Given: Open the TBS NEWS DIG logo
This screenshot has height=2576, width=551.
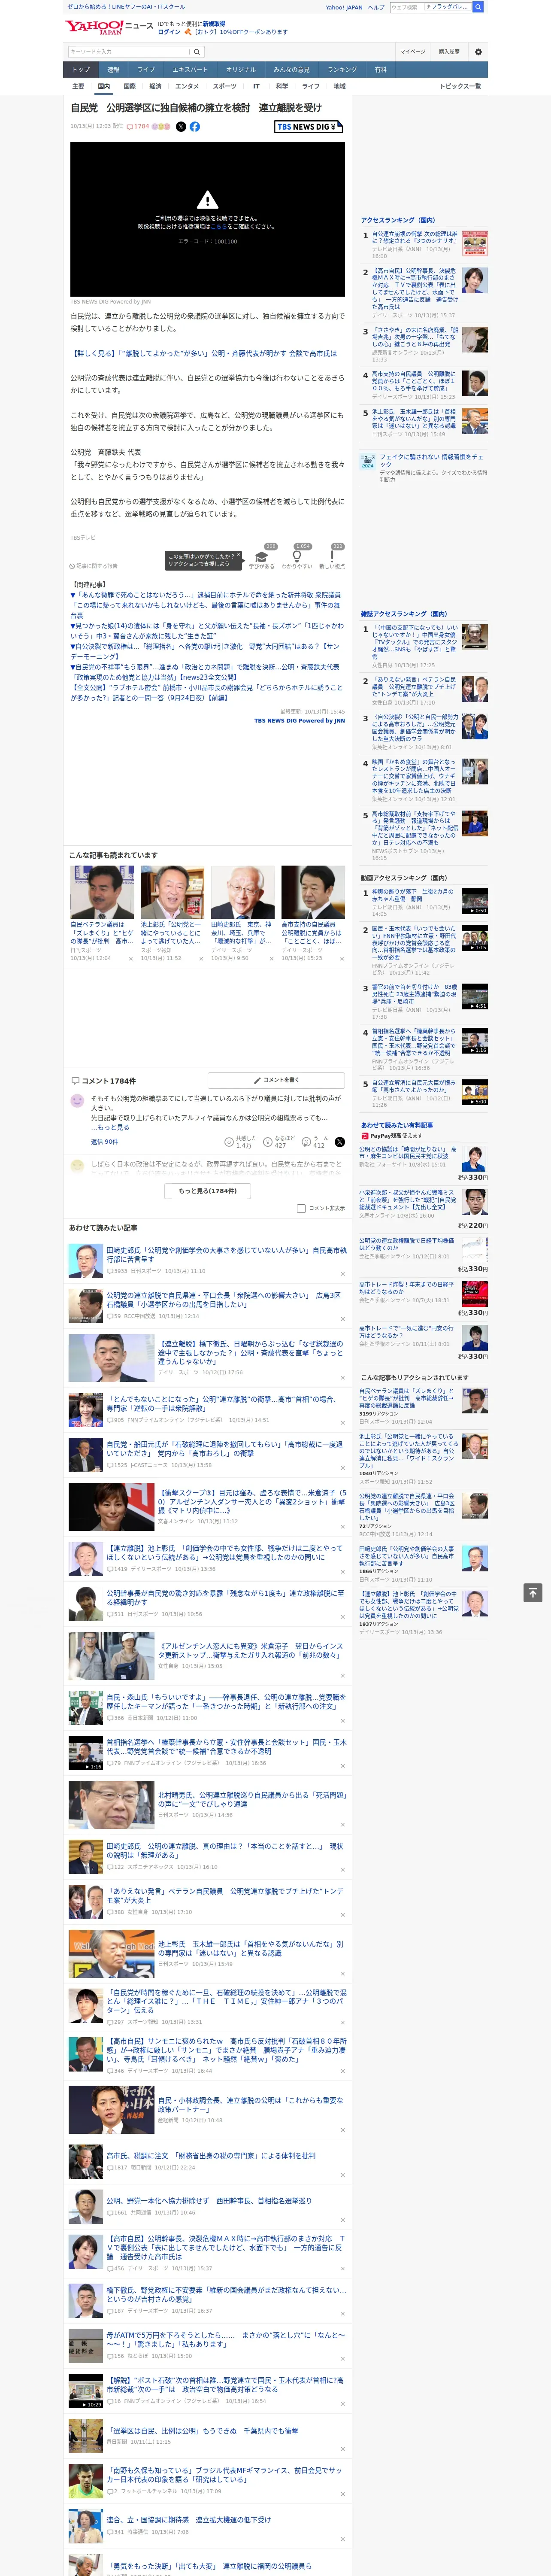Looking at the screenshot, I should coord(309,127).
